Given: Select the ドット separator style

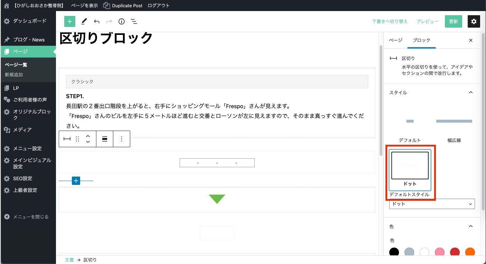Looking at the screenshot, I should point(410,170).
